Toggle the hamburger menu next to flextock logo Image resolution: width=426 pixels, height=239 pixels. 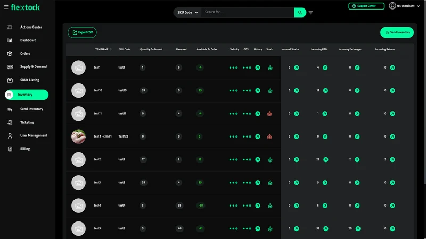(x=6, y=7)
